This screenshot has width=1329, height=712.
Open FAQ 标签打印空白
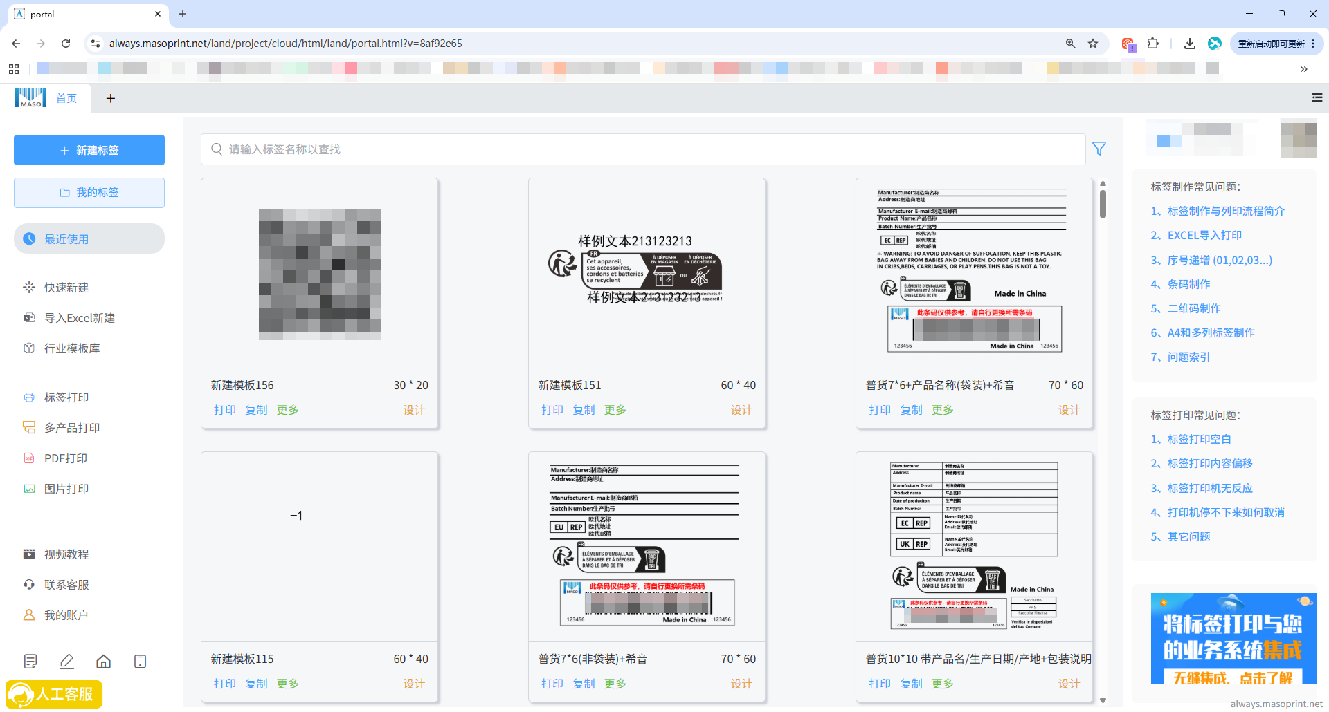1191,439
